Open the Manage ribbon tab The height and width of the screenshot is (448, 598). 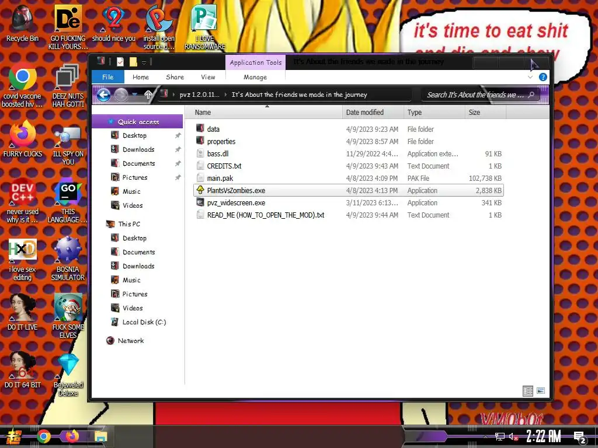pos(255,77)
